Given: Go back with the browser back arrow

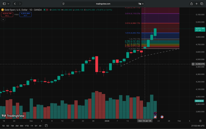Looking at the screenshot, I should coord(15,4).
